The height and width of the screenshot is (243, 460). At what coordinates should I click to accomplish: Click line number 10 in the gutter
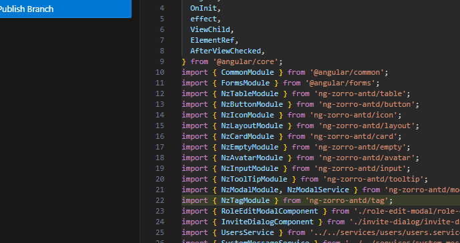pyautogui.click(x=160, y=72)
